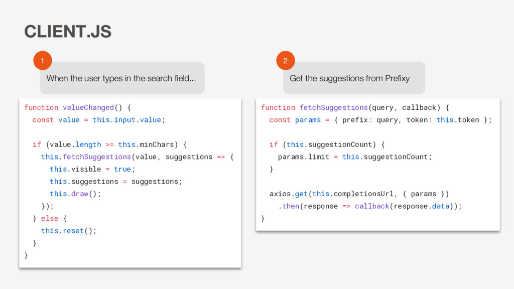The width and height of the screenshot is (514, 289).
Task: Click 'callback(response.data)' in the then clause
Action: [406, 206]
